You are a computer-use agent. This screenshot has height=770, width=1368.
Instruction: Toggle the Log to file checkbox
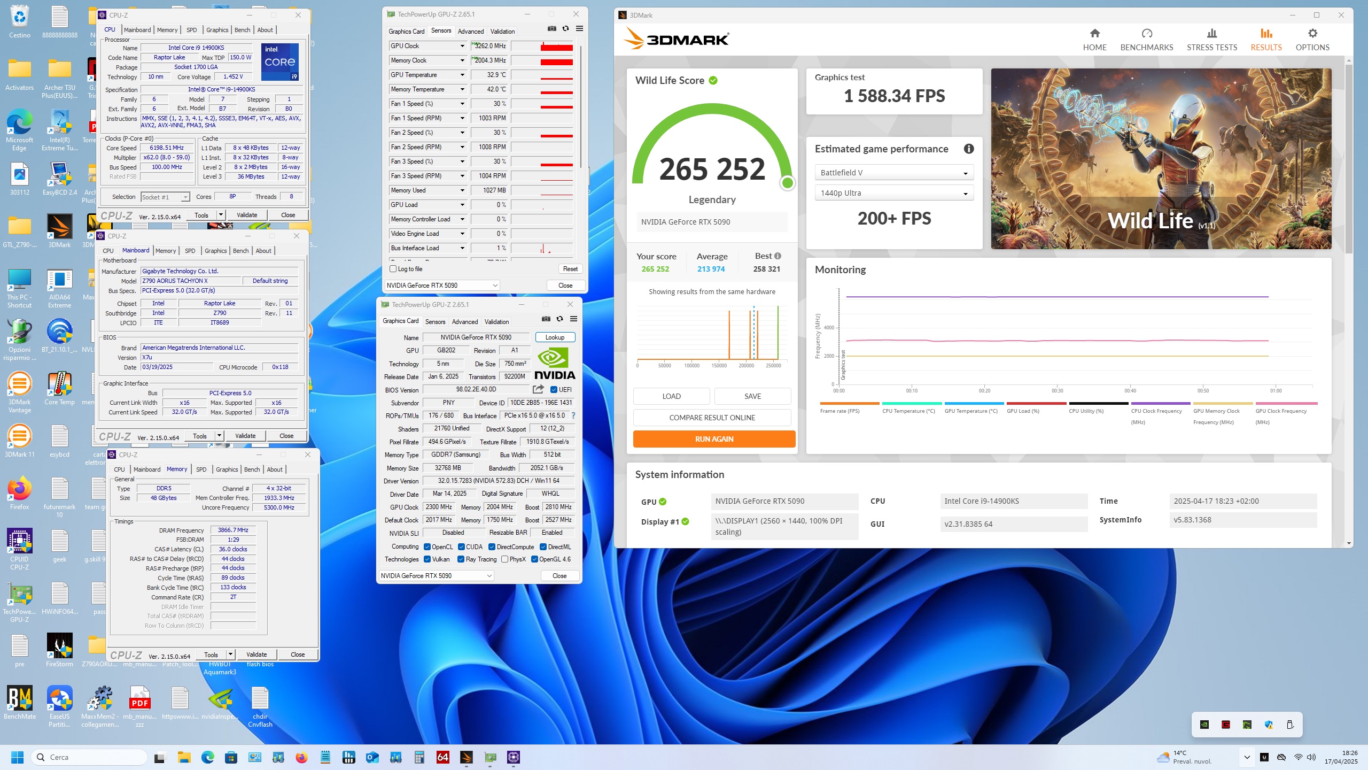393,269
